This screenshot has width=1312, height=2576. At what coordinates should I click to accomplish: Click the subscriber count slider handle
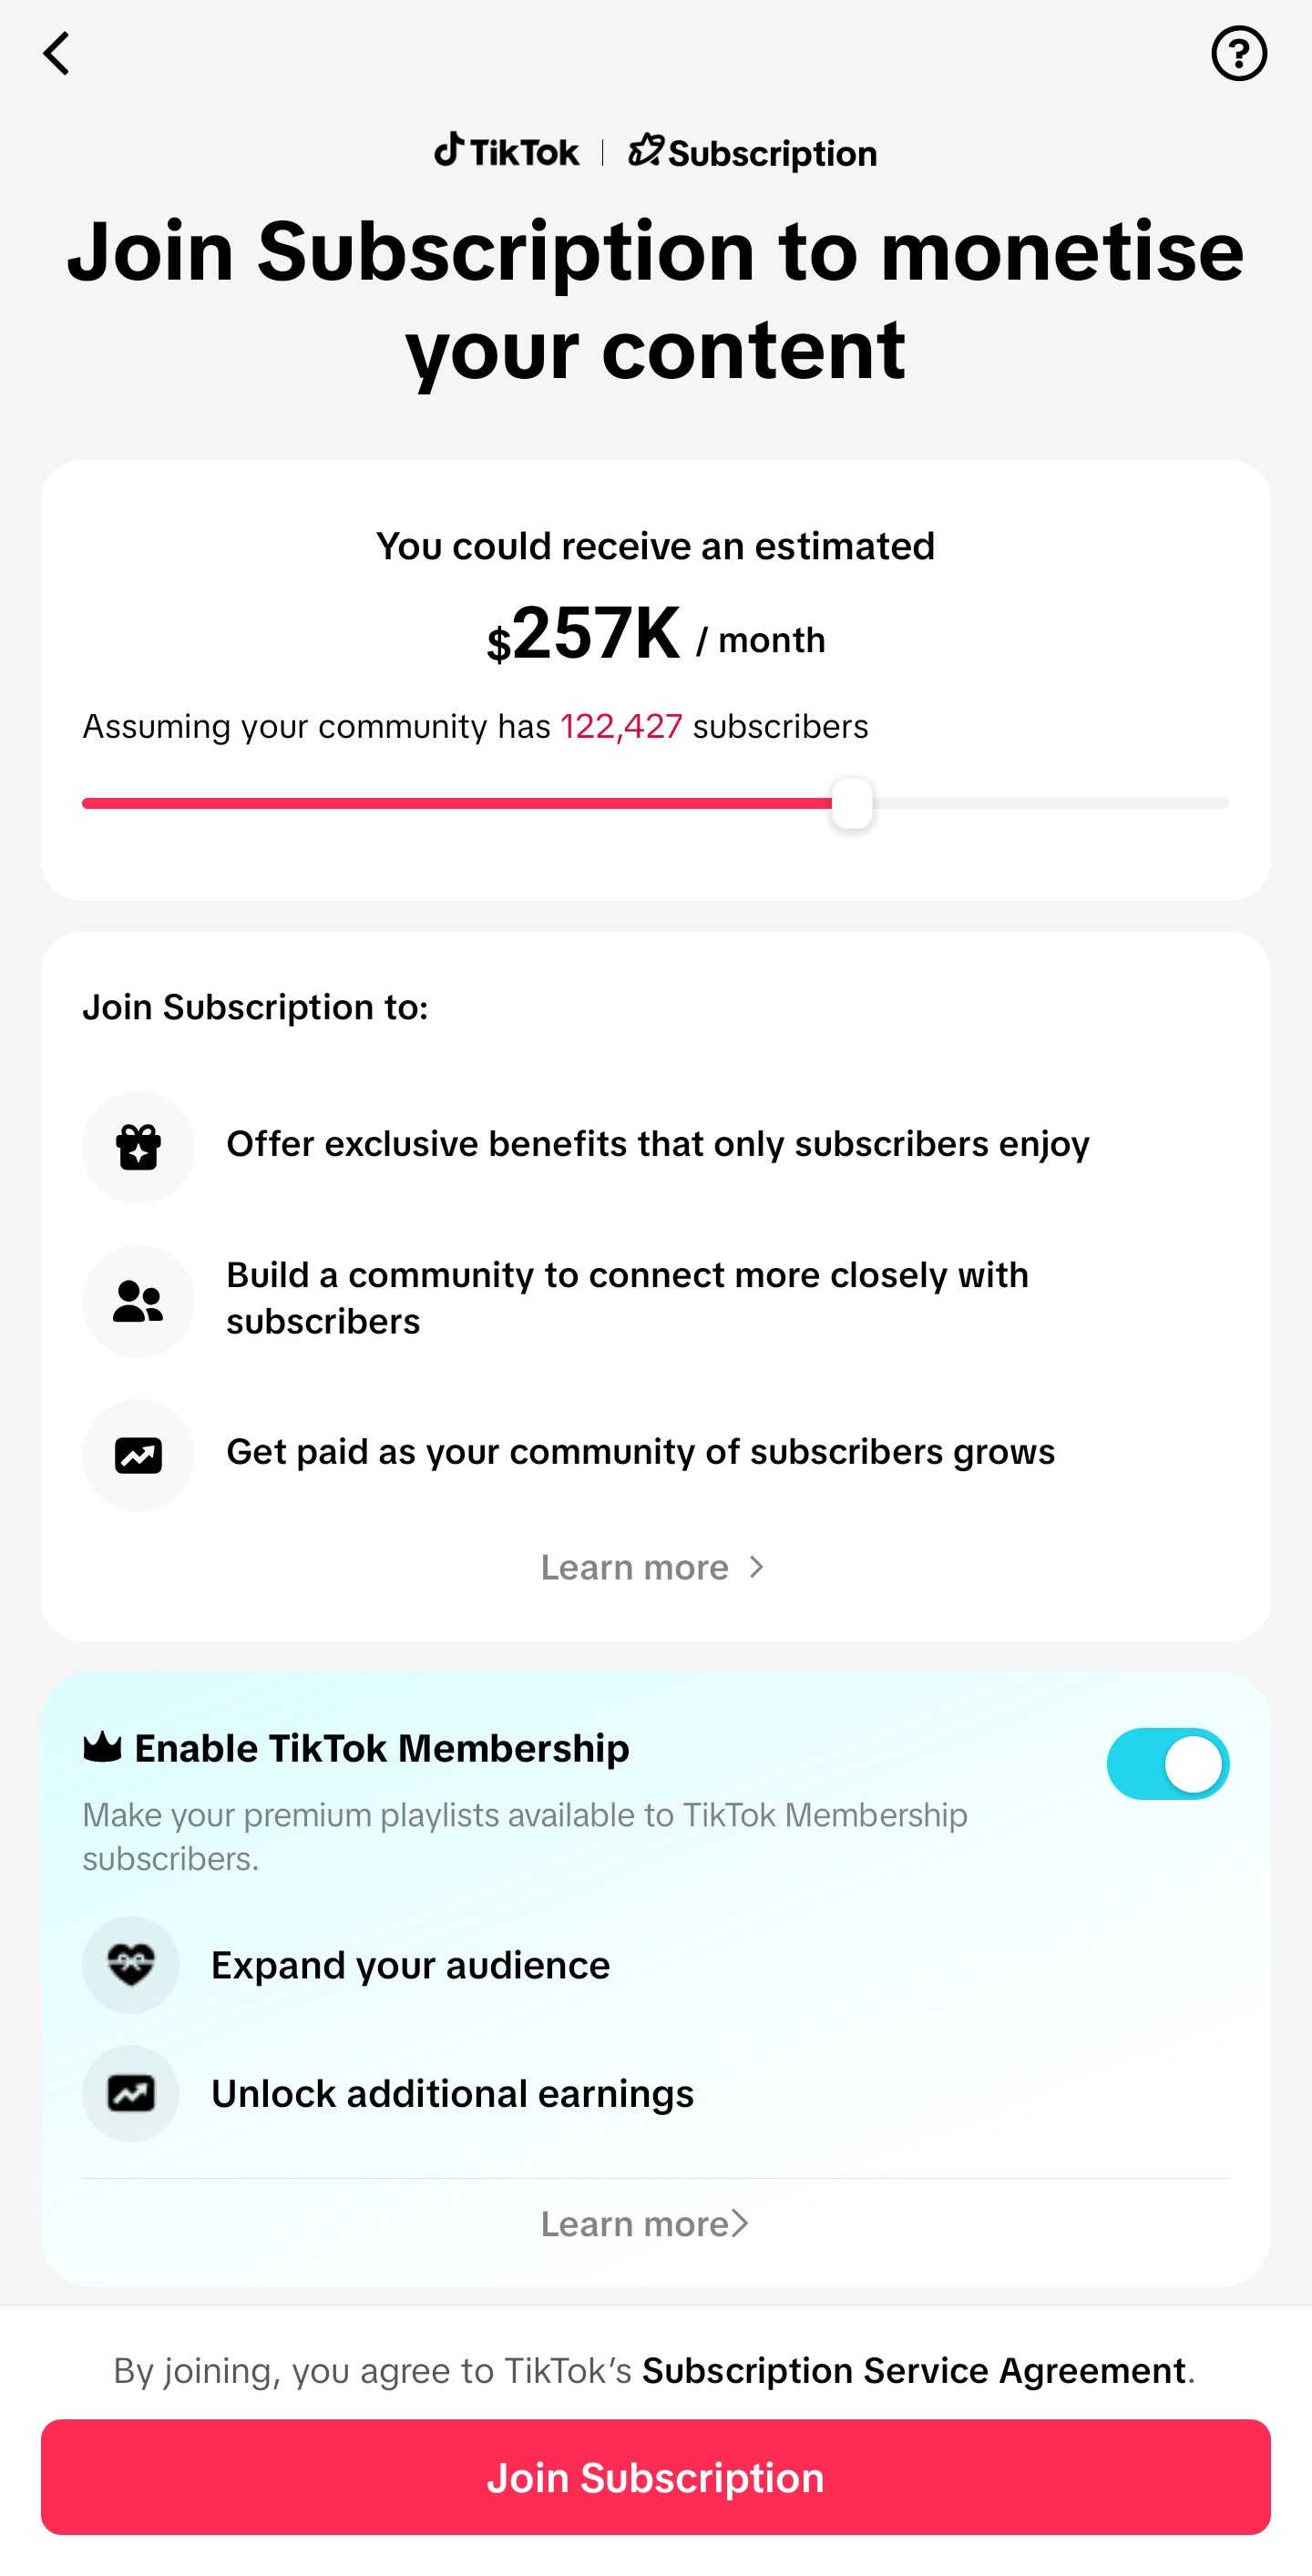tap(852, 803)
